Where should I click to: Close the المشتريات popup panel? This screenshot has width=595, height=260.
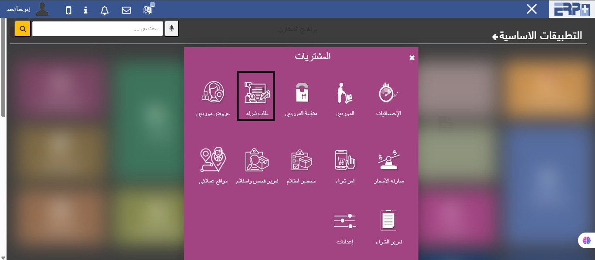[412, 57]
